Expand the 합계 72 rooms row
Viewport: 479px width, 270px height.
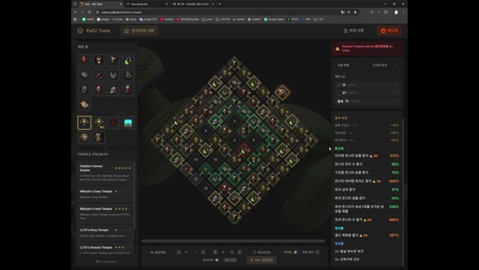click(x=366, y=101)
